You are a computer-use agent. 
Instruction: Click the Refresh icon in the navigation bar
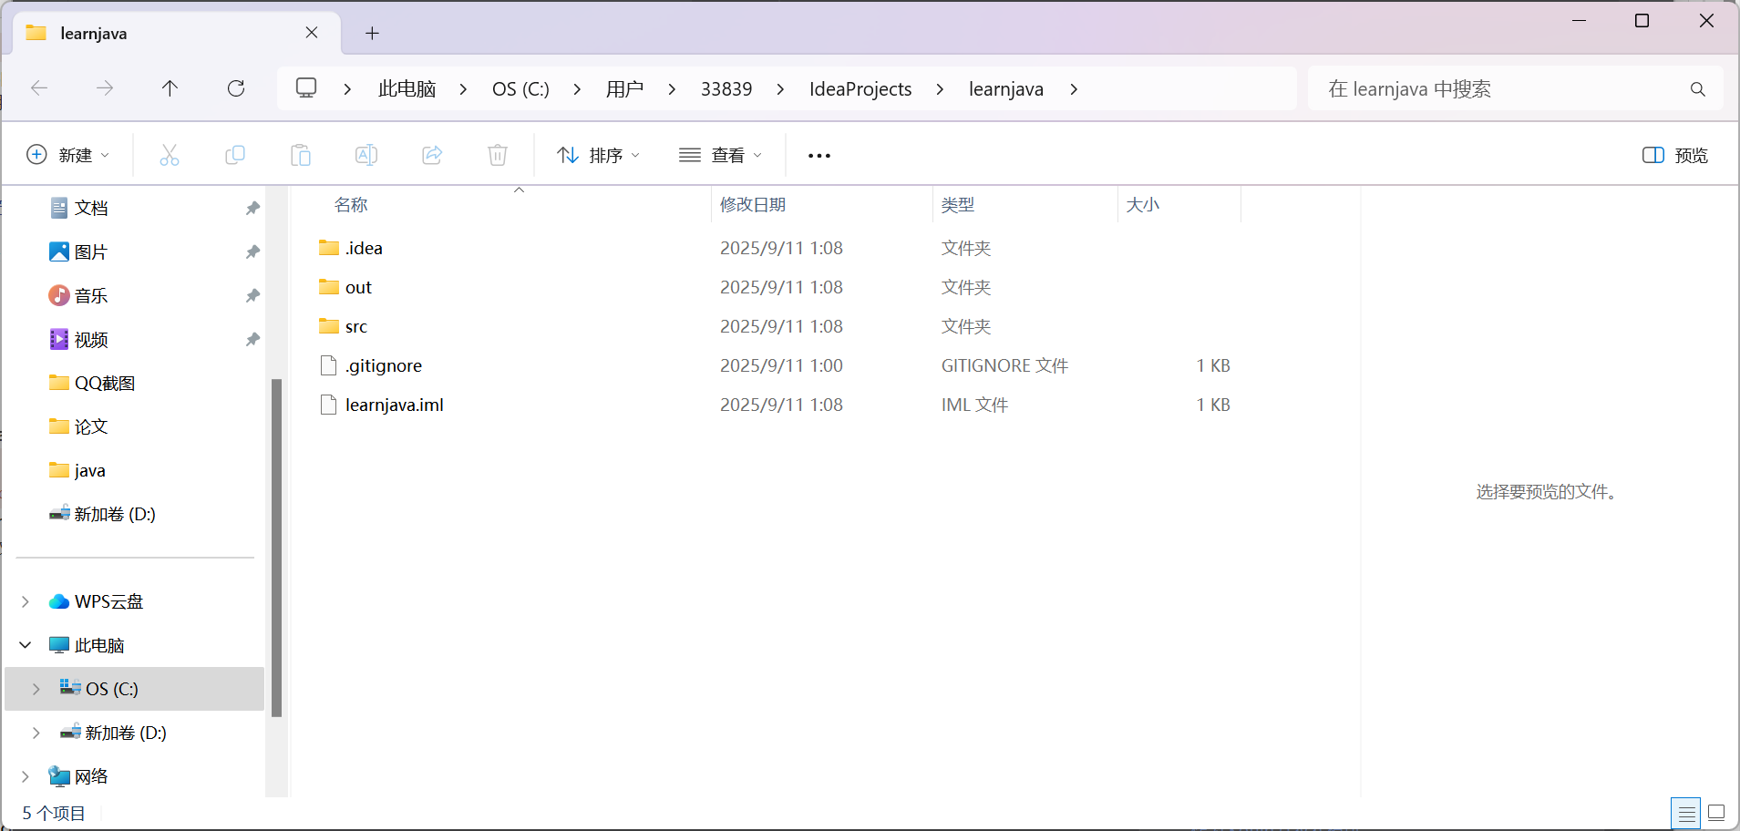click(x=236, y=87)
